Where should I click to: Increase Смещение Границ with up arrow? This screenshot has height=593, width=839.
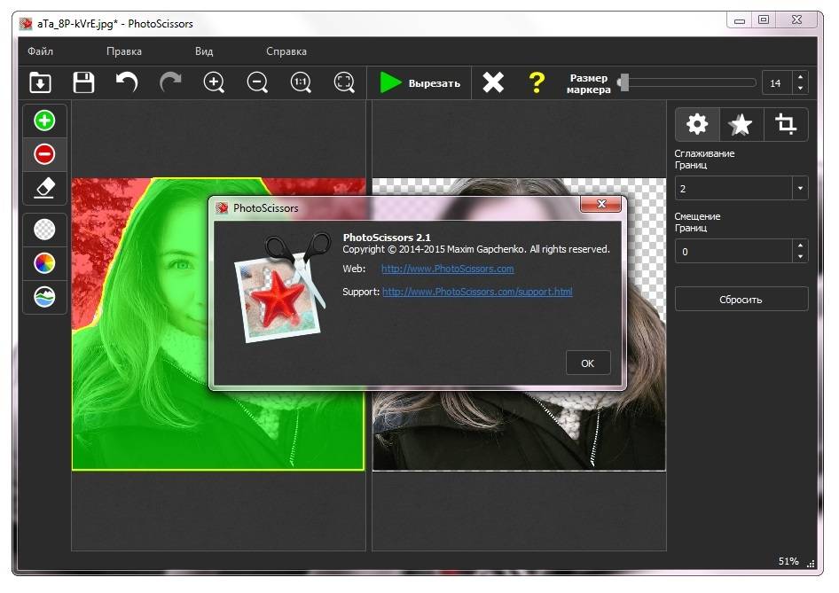800,246
